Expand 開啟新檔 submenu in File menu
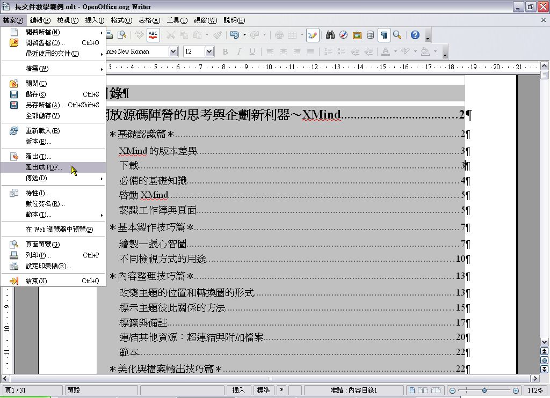Image resolution: width=550 pixels, height=398 pixels. point(53,32)
